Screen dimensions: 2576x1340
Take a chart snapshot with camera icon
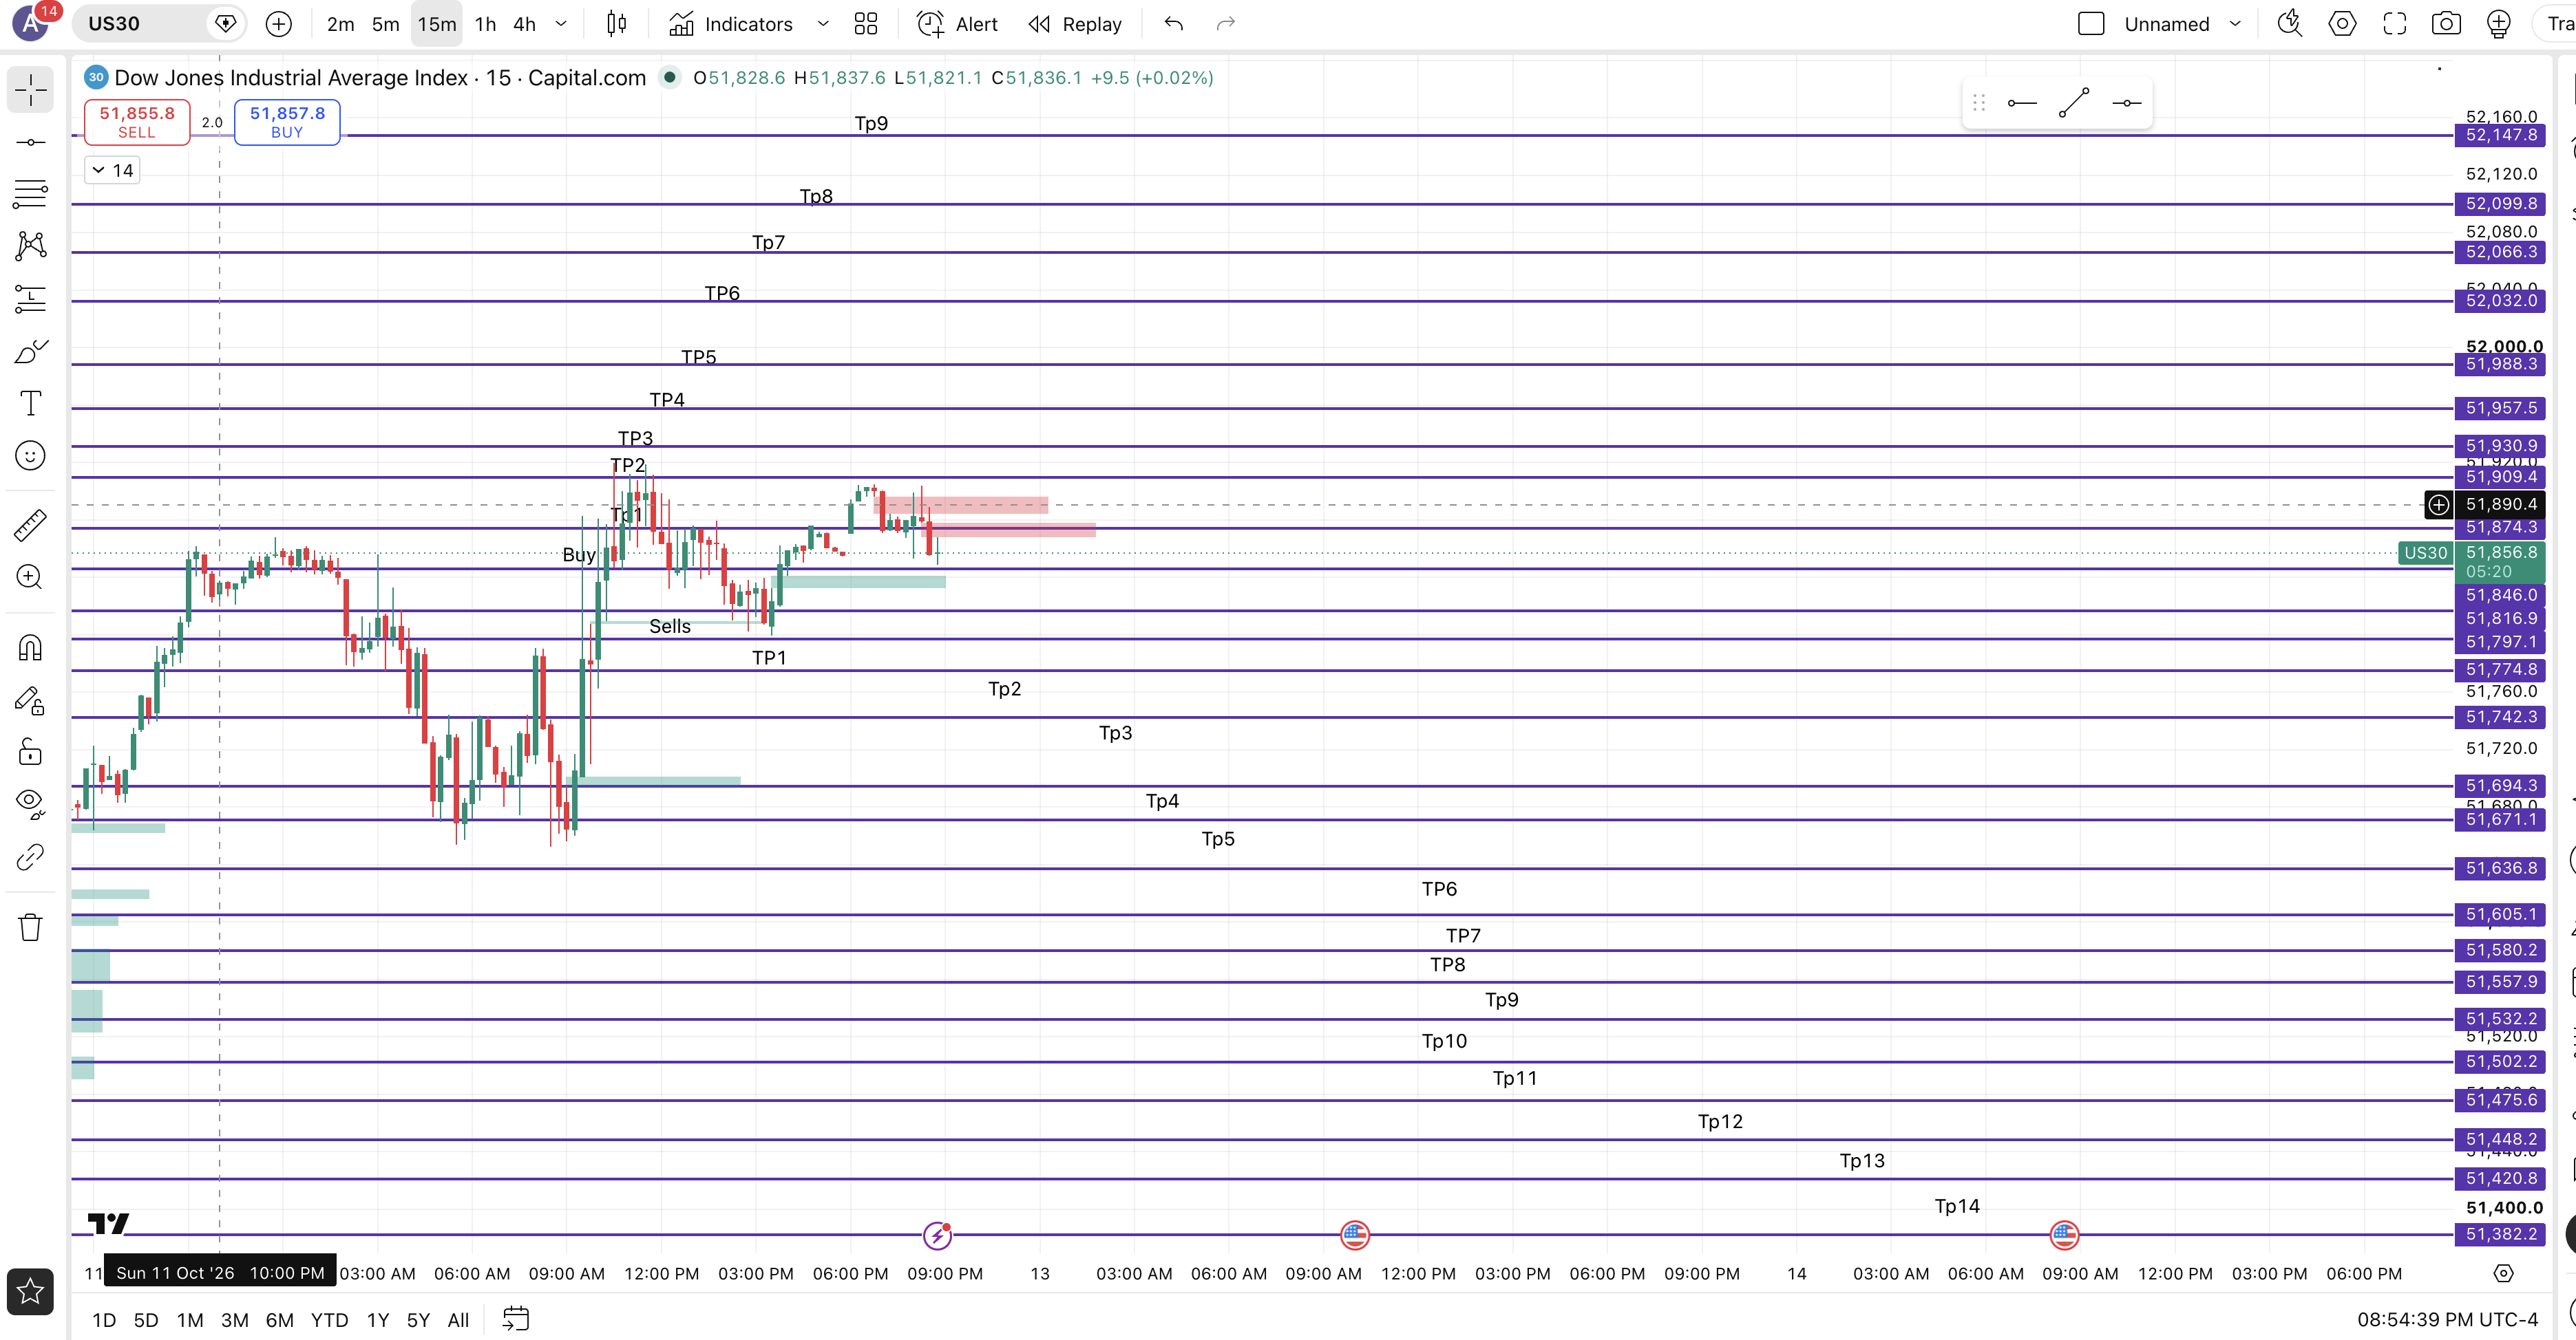2446,24
